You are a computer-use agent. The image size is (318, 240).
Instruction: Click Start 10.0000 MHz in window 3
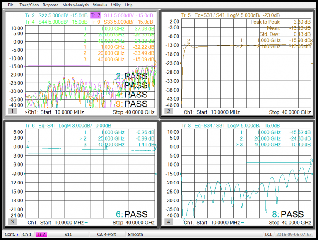coord(62,223)
